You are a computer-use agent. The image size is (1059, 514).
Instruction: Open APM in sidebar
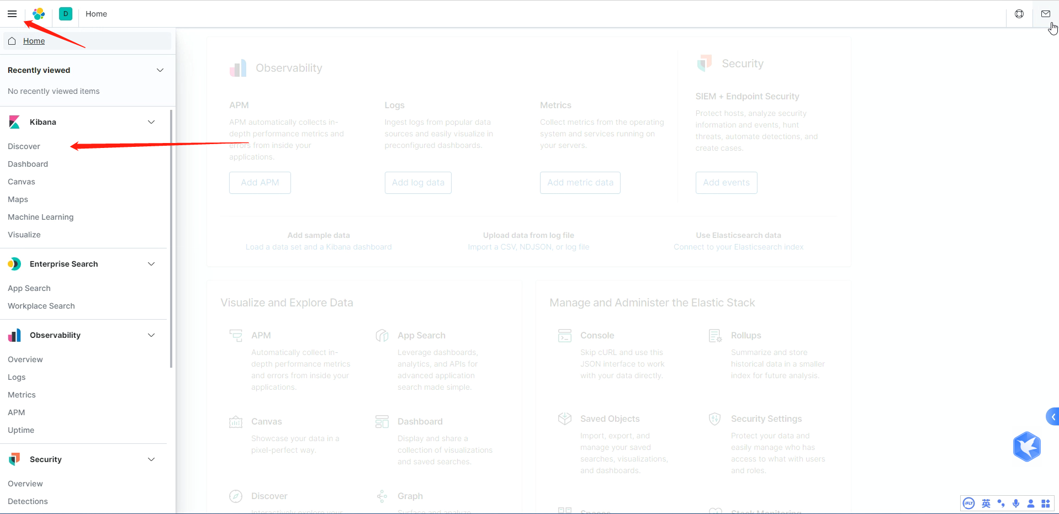[17, 412]
